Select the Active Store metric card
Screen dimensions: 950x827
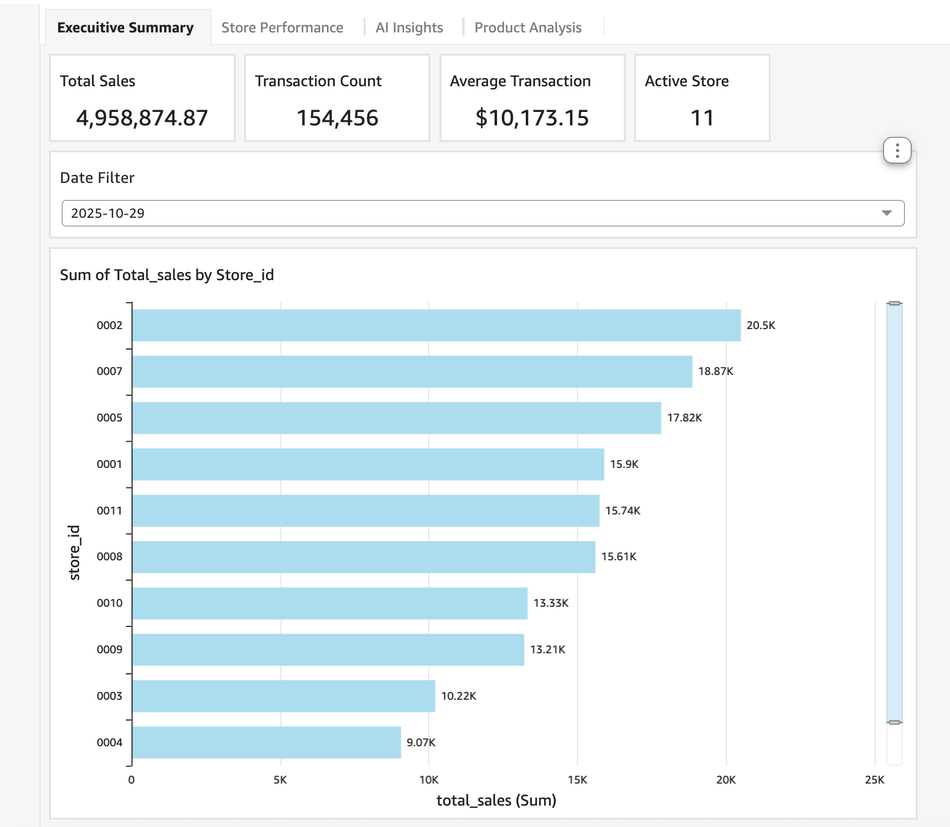click(701, 98)
